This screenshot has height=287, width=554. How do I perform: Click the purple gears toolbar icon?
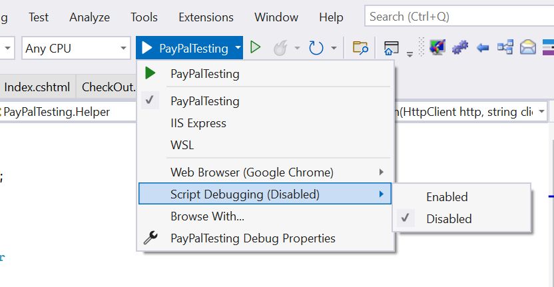click(460, 47)
